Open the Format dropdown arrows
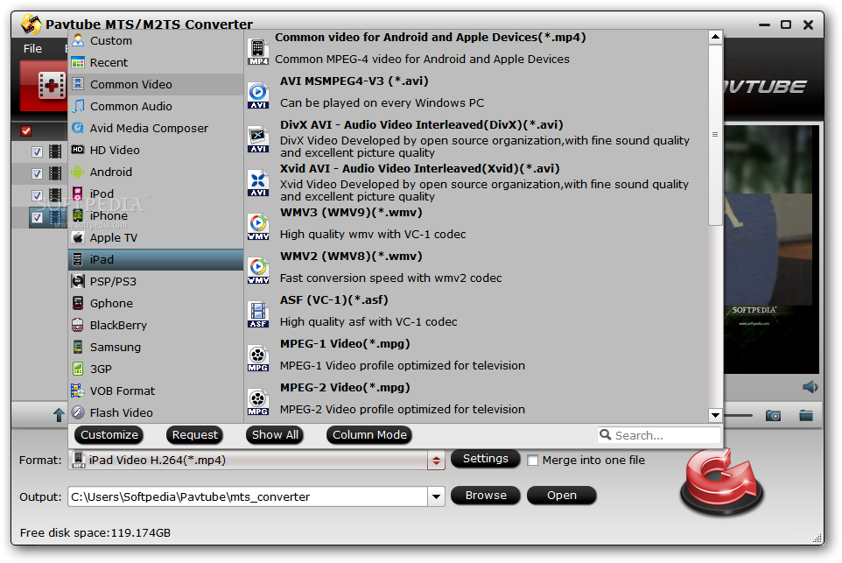Image resolution: width=842 pixels, height=563 pixels. (x=436, y=461)
